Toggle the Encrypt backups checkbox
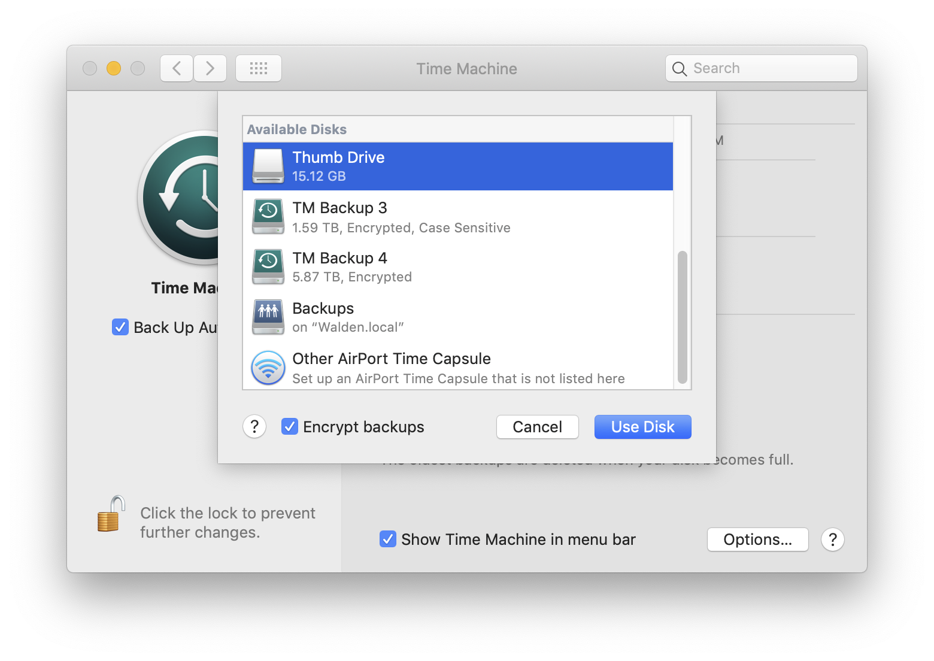This screenshot has width=934, height=661. [290, 427]
